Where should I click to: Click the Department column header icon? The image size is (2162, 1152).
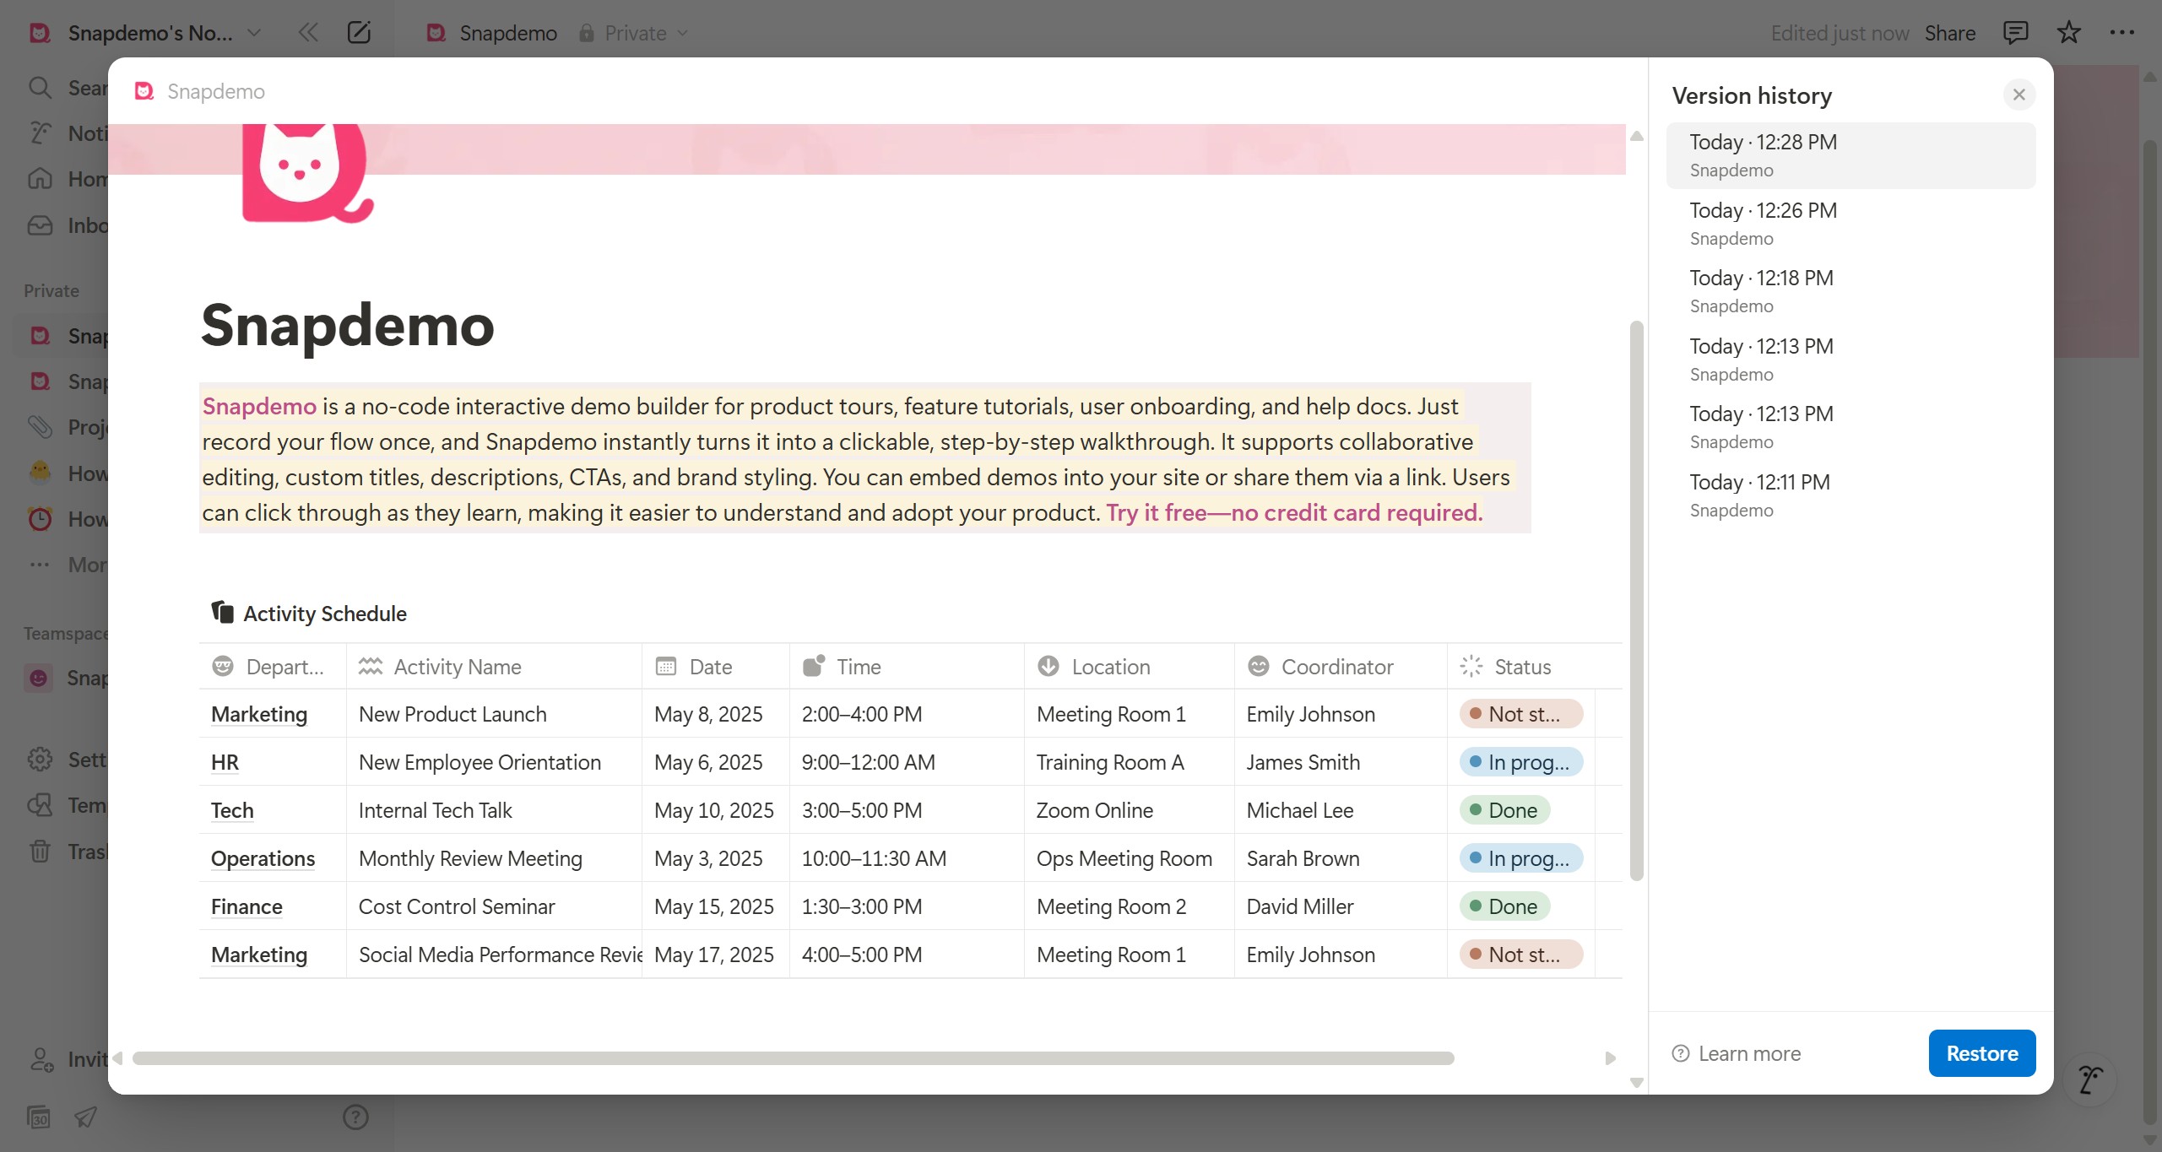point(223,666)
